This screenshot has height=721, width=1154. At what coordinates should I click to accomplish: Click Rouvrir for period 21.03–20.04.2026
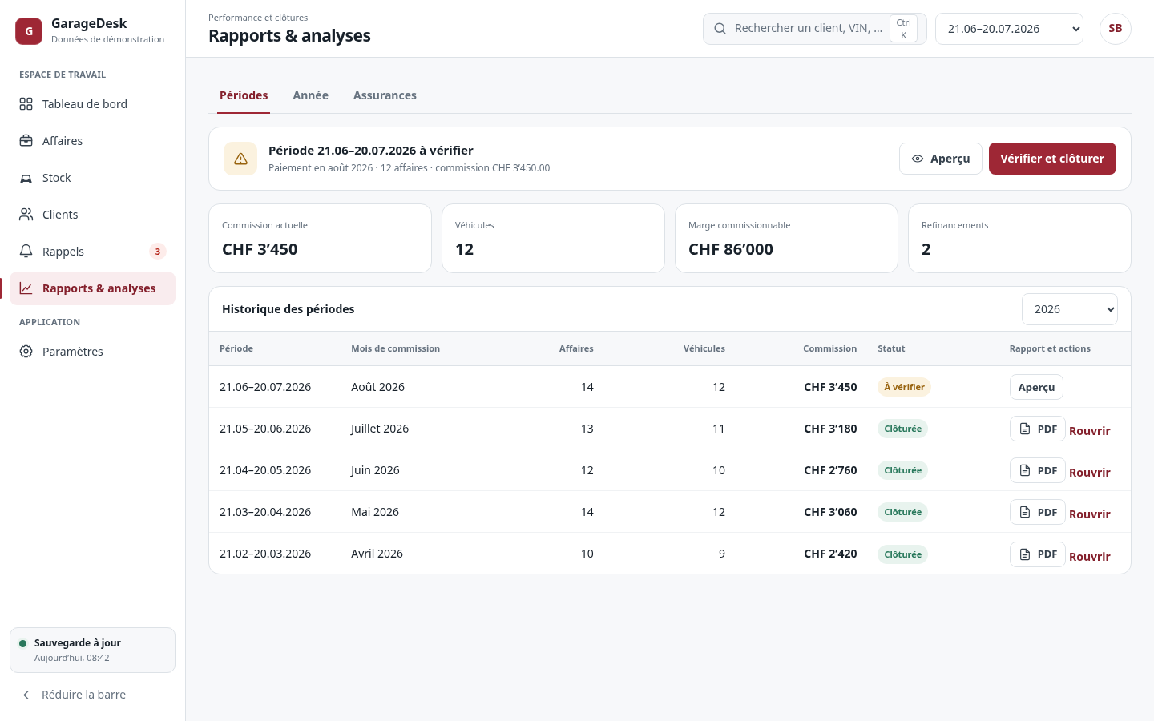(1090, 514)
